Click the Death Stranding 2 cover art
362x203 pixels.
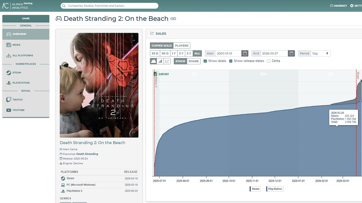(99, 85)
